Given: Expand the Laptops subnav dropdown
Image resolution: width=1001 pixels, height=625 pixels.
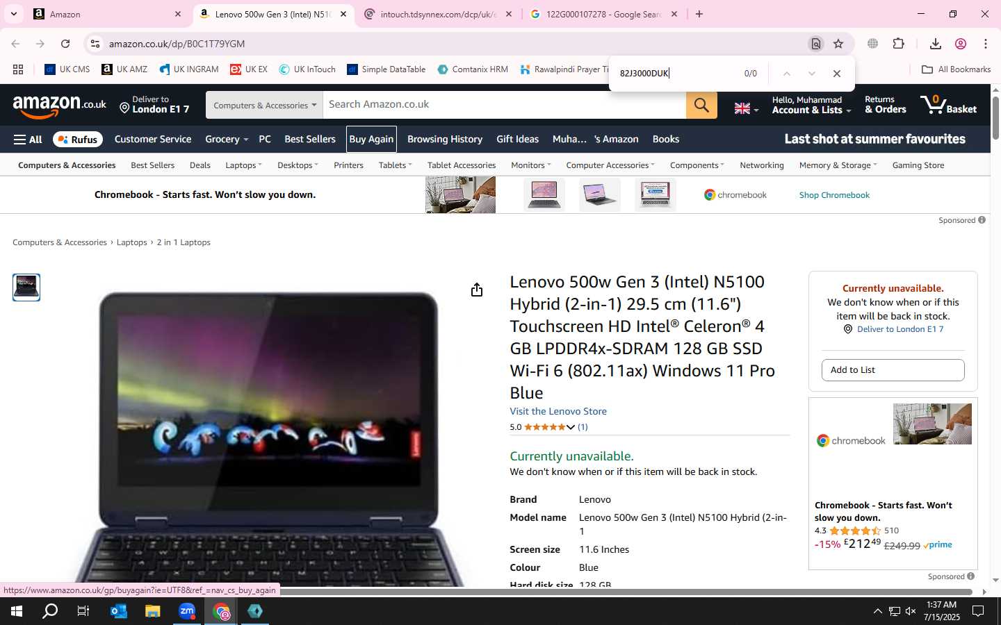Looking at the screenshot, I should (x=243, y=165).
